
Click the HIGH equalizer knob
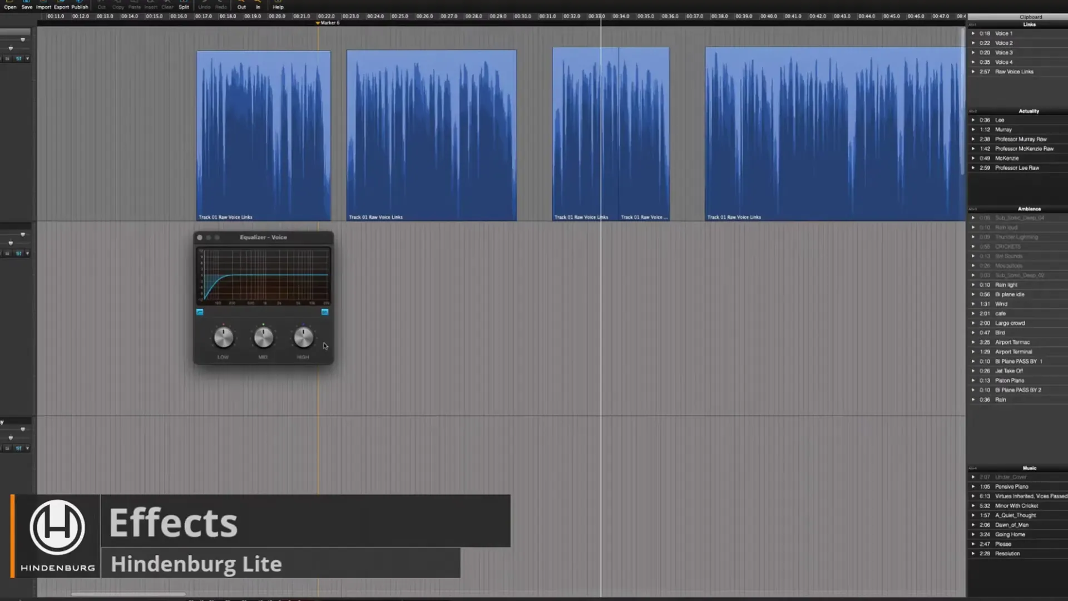(303, 337)
